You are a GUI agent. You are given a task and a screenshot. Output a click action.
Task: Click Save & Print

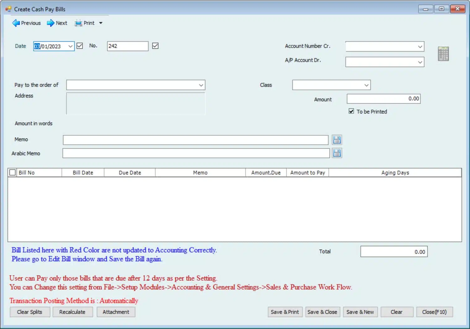[x=285, y=312]
